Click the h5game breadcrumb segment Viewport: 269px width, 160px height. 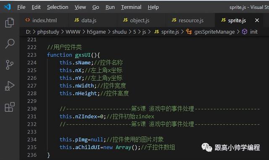coord(96,32)
